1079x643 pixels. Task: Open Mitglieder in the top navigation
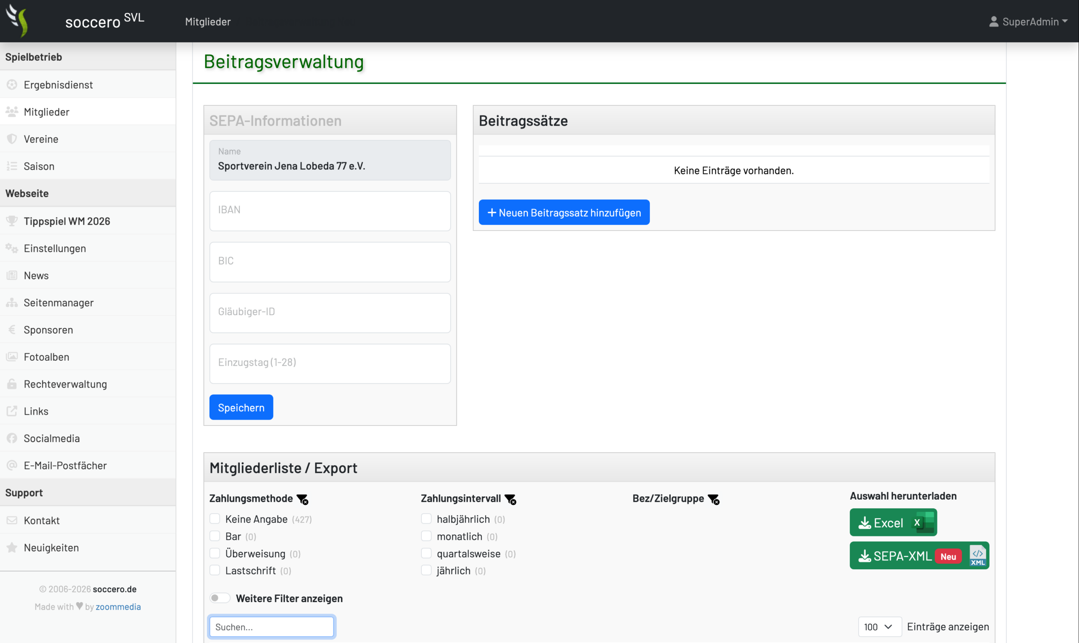point(207,21)
